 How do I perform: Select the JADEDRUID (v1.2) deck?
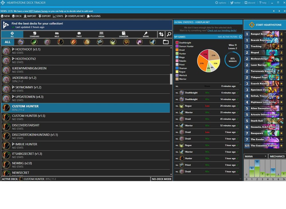coord(85,79)
